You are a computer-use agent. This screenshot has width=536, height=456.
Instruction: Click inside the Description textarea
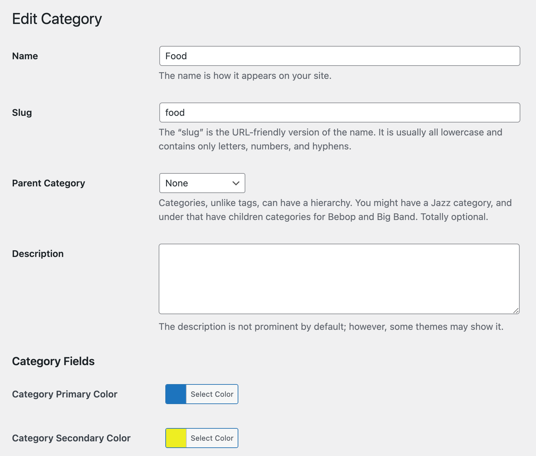pos(339,279)
